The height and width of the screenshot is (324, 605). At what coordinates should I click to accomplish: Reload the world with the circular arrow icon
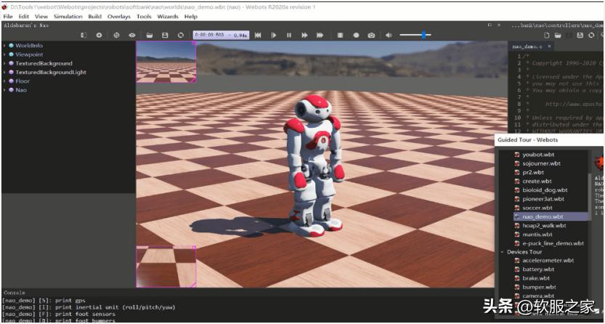(181, 35)
